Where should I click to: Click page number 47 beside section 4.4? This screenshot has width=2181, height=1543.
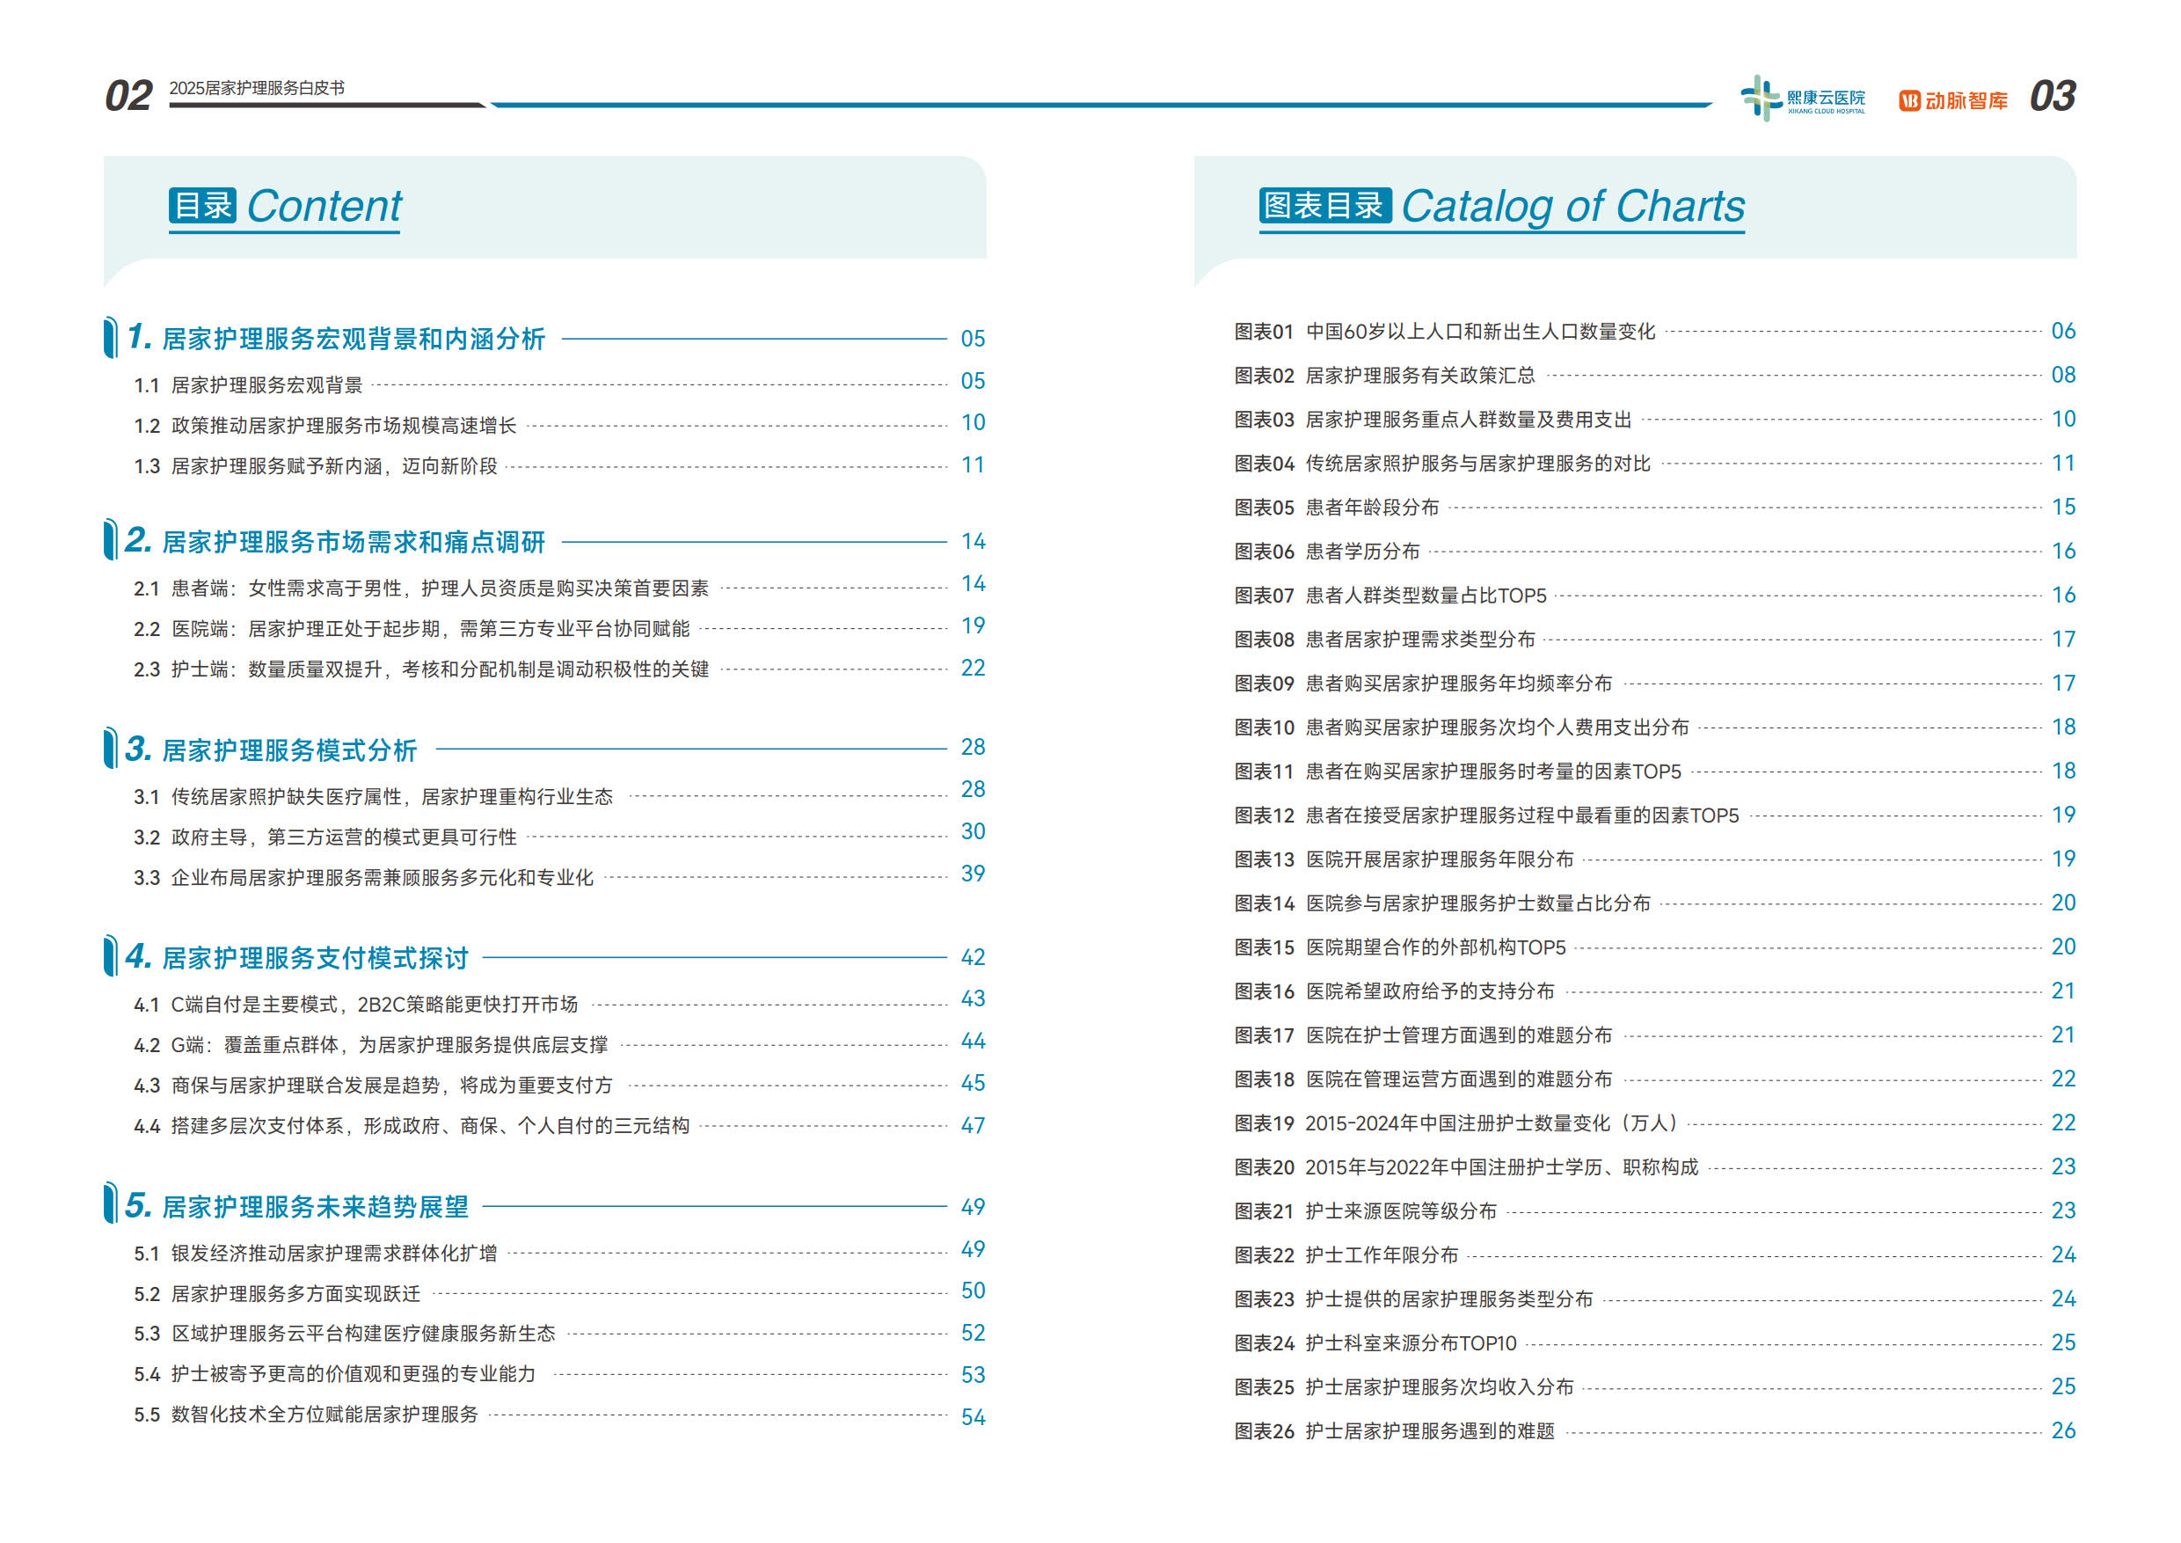pos(973,1126)
